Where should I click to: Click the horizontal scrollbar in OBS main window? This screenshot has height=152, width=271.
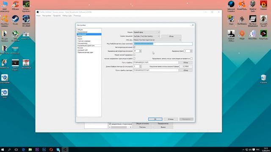point(120,127)
